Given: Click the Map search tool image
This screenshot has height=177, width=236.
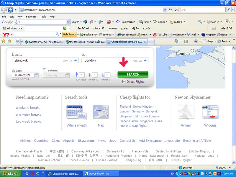Looking at the screenshot, I should (101, 112).
